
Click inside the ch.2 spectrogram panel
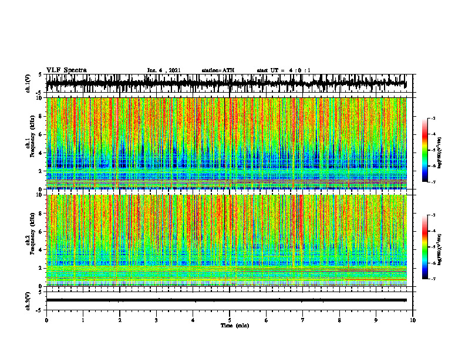coord(227,241)
